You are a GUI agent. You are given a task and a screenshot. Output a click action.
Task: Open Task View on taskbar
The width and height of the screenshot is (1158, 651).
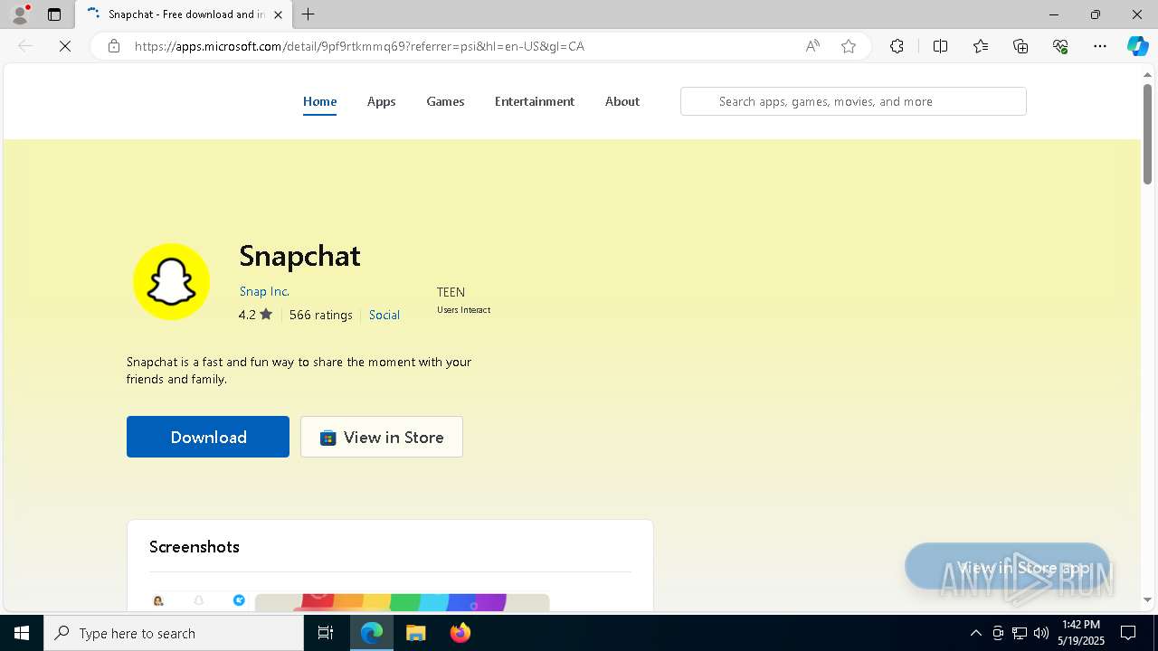tap(326, 633)
